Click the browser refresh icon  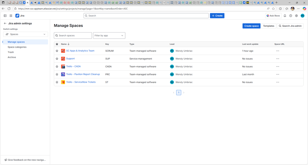pos(9,9)
